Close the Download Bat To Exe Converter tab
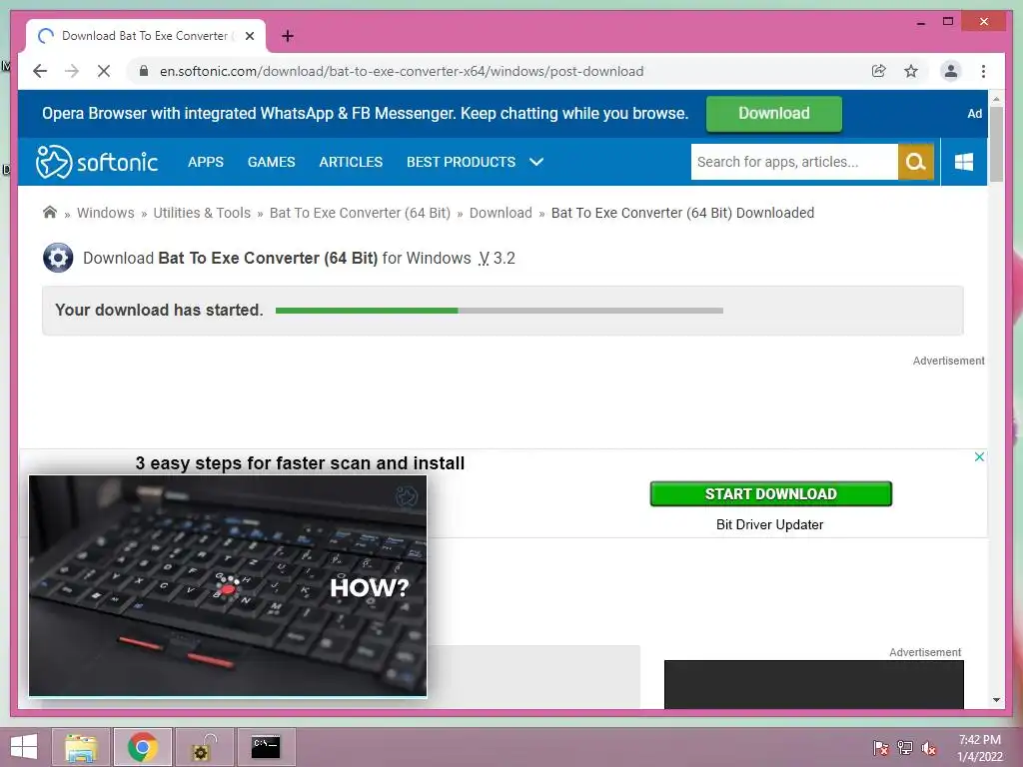Screen dimensions: 1023x767 coord(250,36)
